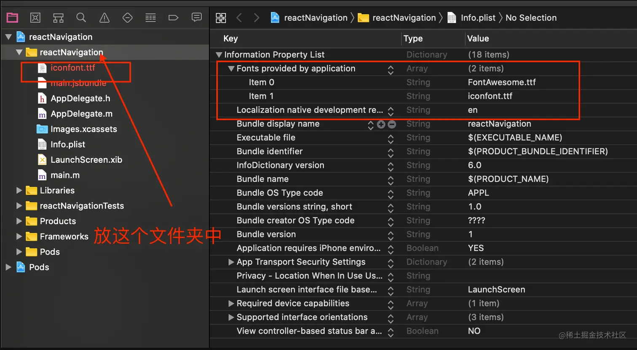The width and height of the screenshot is (637, 350).
Task: Open key stepper for Bundle OS Type code
Action: pyautogui.click(x=391, y=194)
